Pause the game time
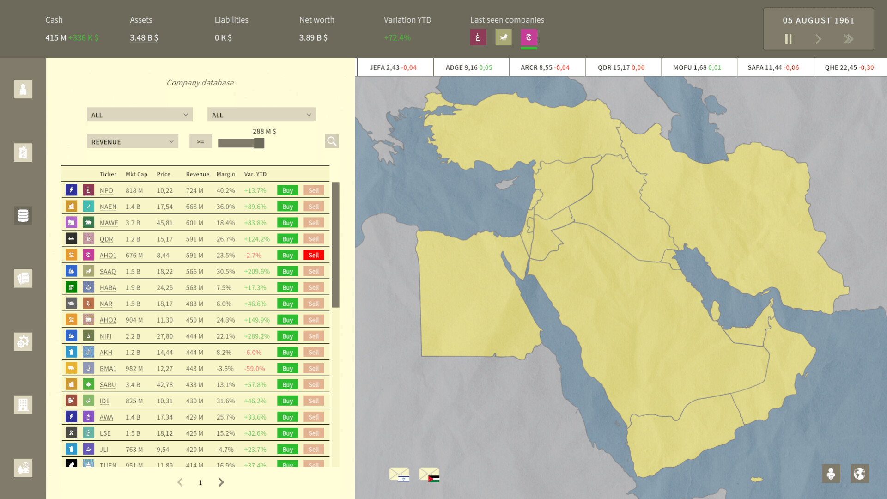 click(x=788, y=39)
